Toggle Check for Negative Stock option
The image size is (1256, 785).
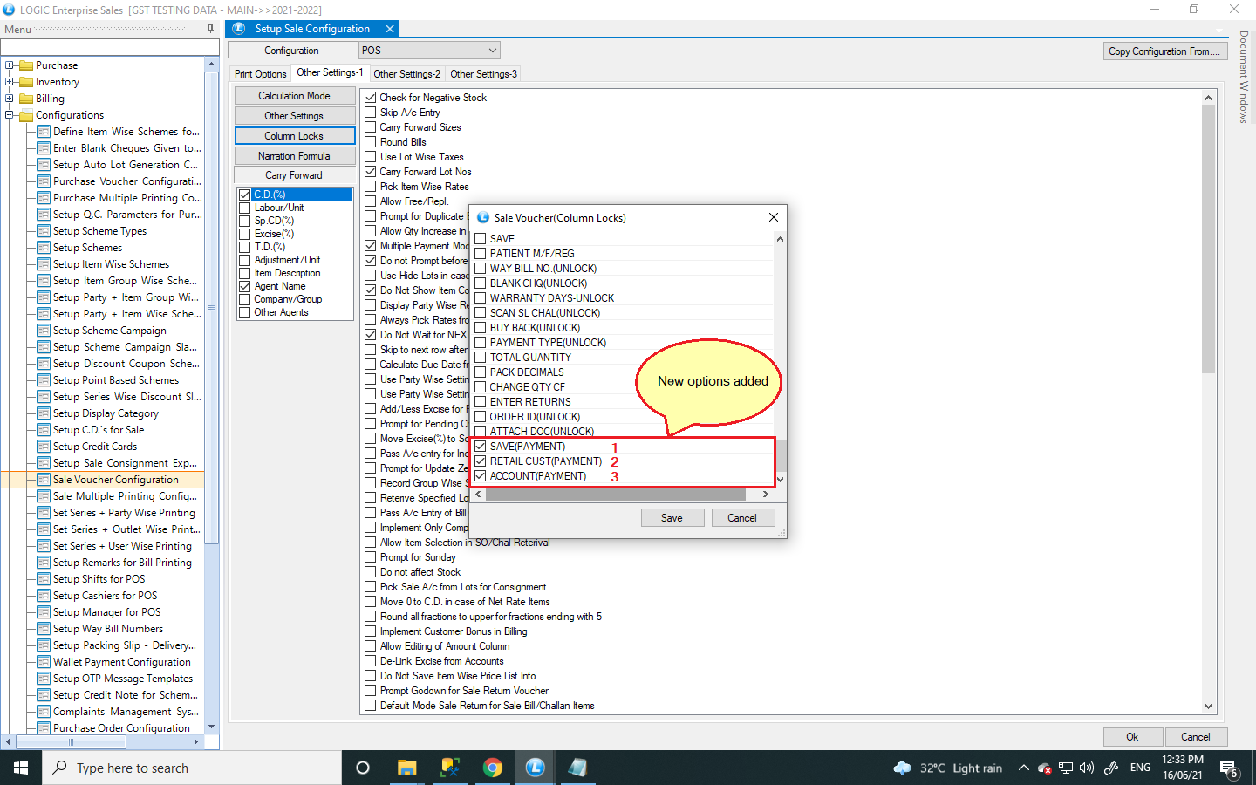371,98
